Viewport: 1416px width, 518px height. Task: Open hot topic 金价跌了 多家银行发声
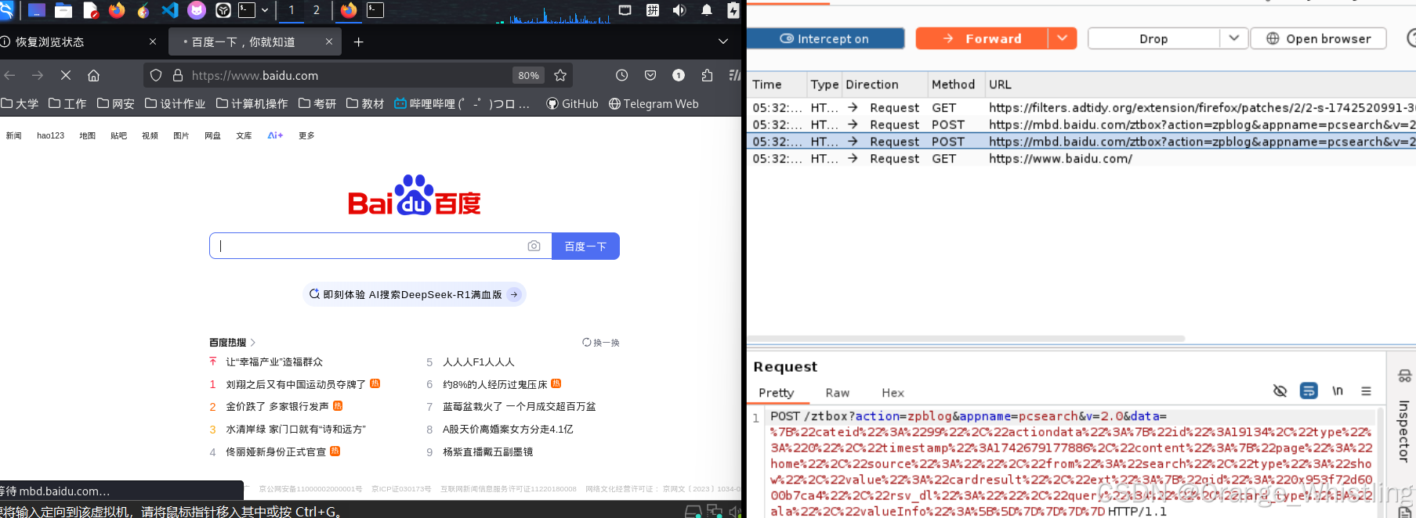point(277,407)
